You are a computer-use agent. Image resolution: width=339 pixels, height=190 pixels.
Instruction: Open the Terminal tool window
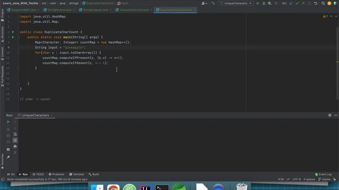pos(76,174)
